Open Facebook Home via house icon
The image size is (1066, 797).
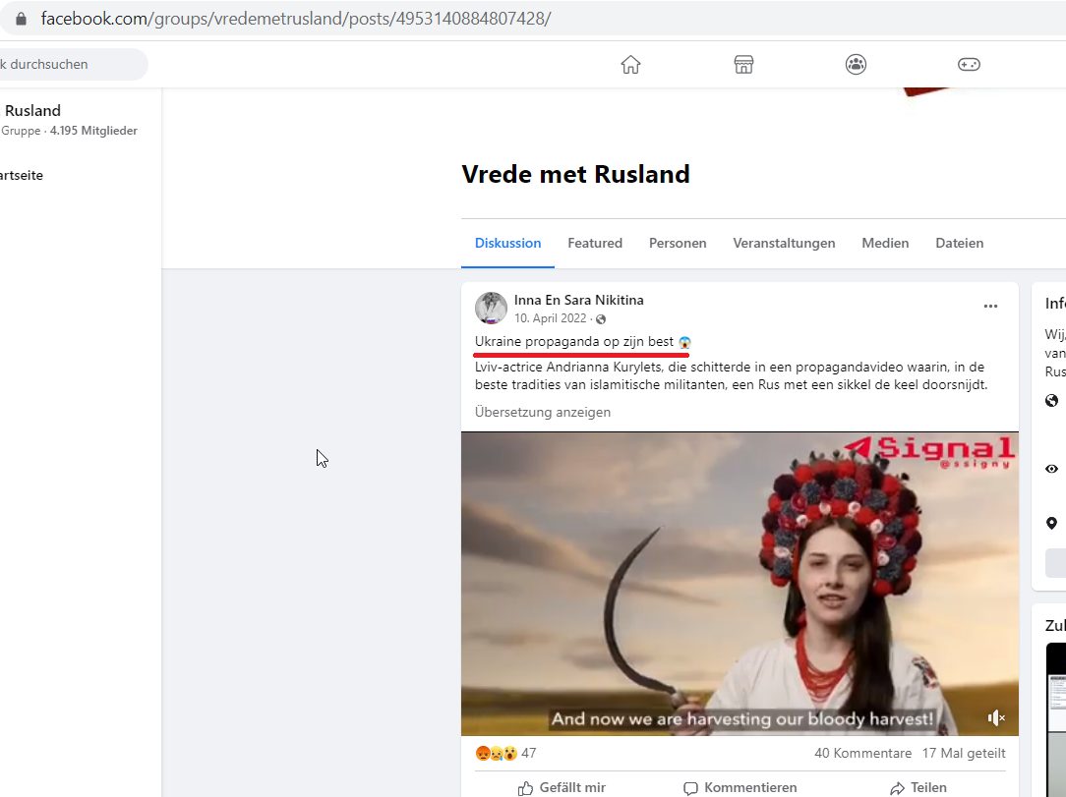click(630, 65)
